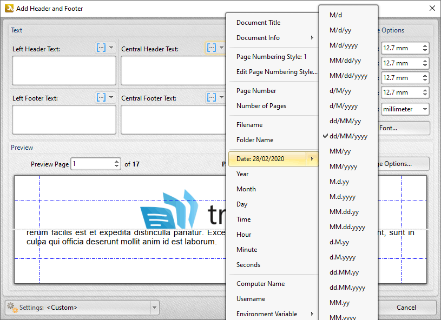Click the app icon in the title bar

9,8
